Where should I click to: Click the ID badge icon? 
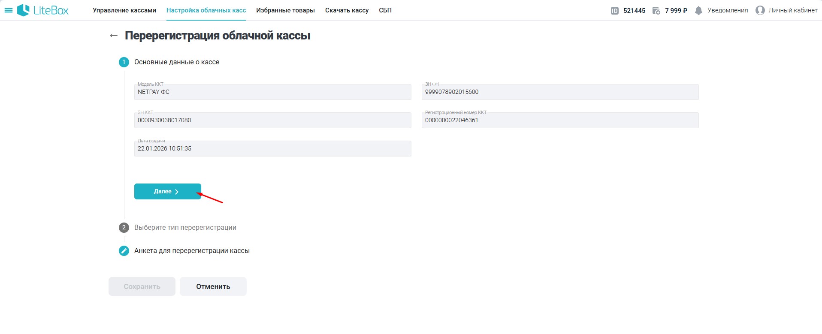[614, 11]
